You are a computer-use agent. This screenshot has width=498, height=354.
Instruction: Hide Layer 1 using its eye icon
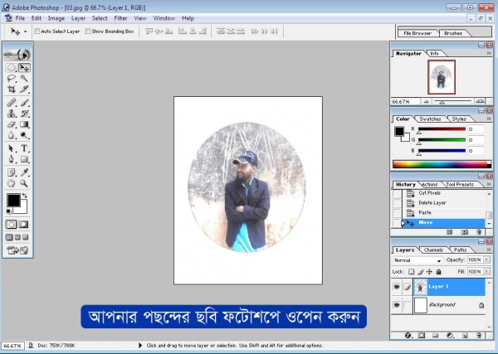pos(397,286)
